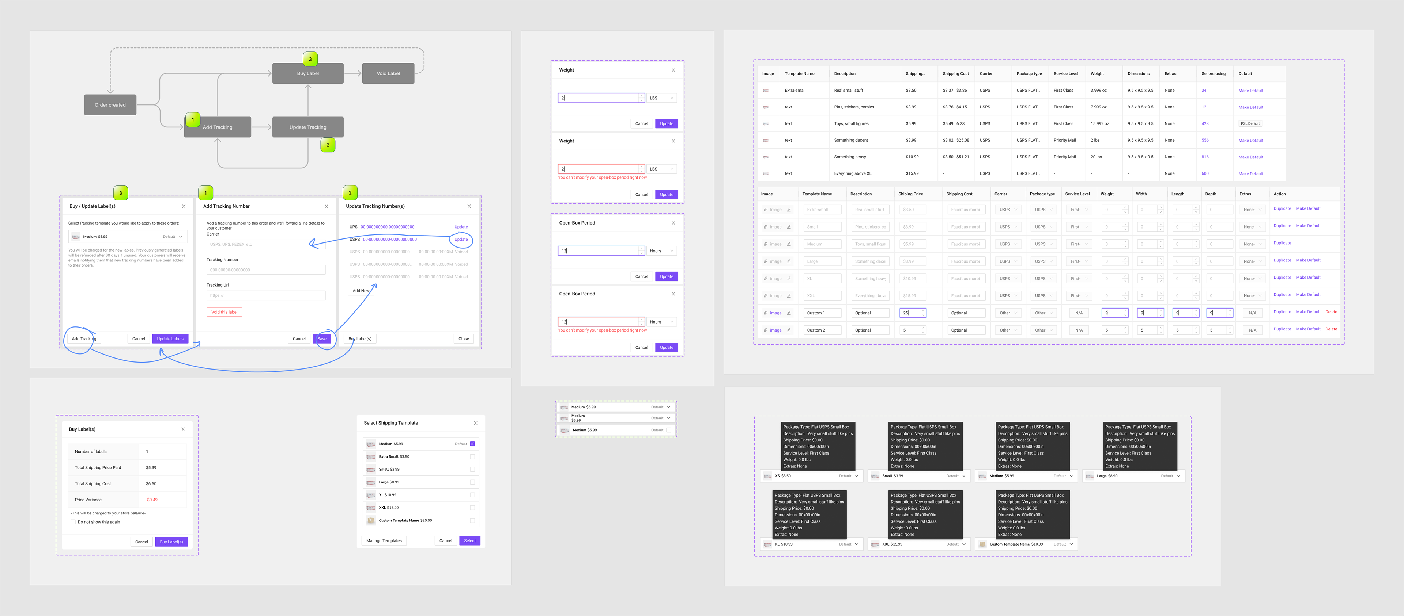Image resolution: width=1404 pixels, height=616 pixels.
Task: Click the Sellers using column header
Action: tap(1213, 74)
